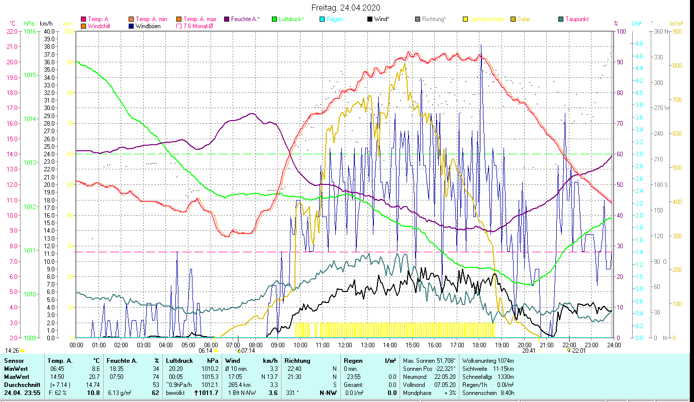
Task: Click the yellow marker beside 14:26
Action: tap(23, 351)
